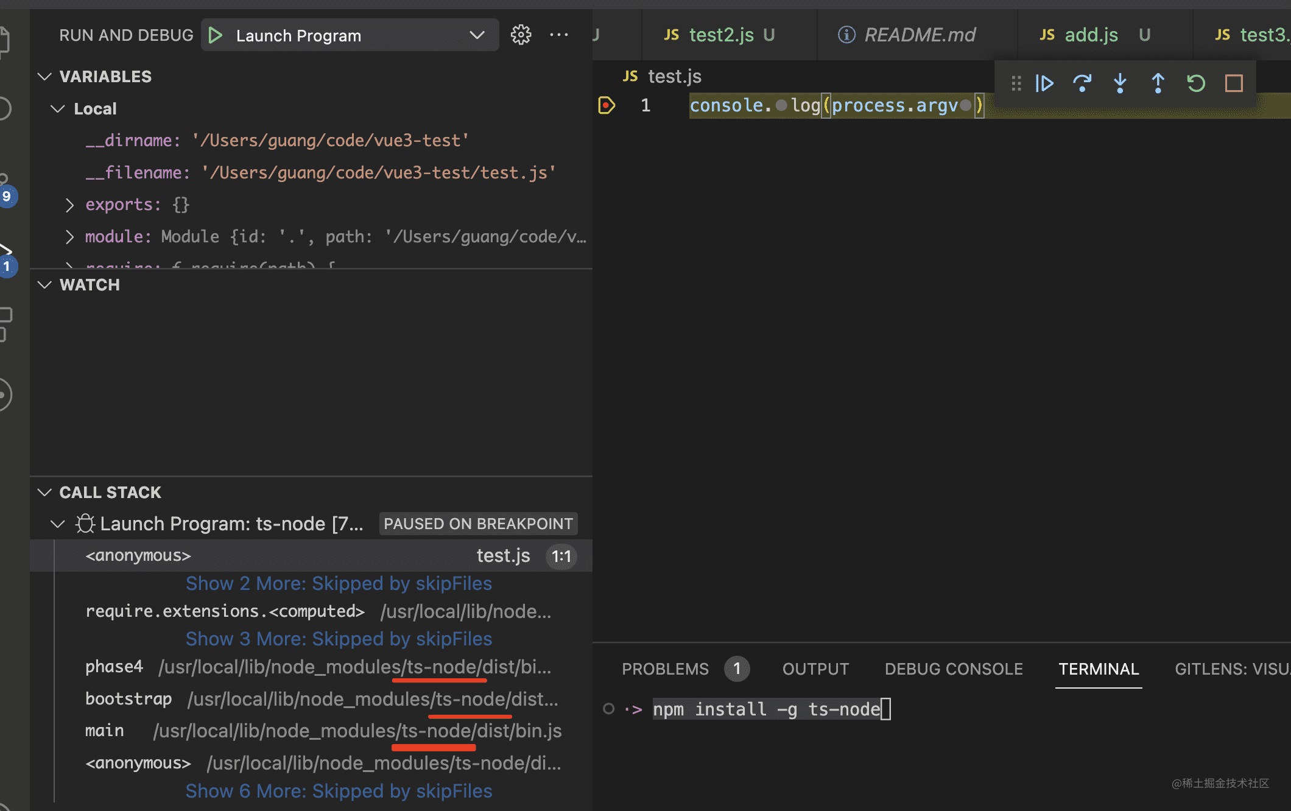Toggle the breakpoint on line 1
The height and width of the screenshot is (811, 1291).
pos(607,105)
